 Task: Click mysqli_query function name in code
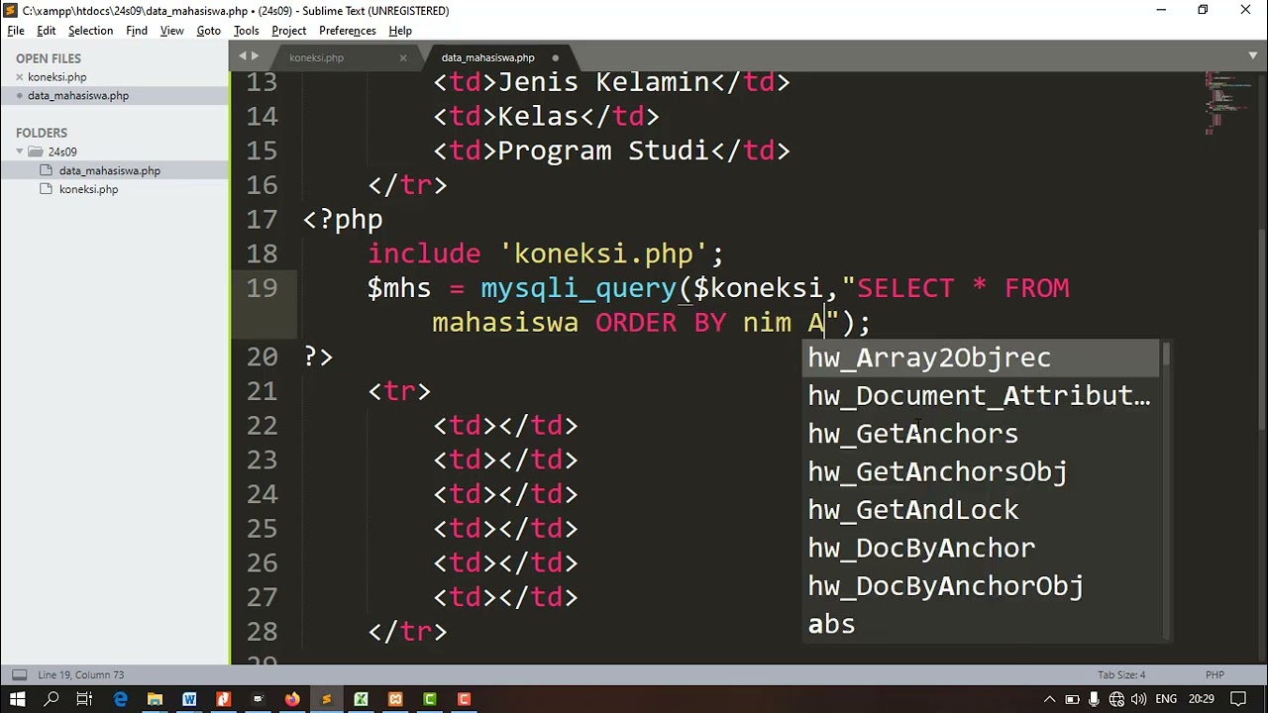[x=579, y=288]
